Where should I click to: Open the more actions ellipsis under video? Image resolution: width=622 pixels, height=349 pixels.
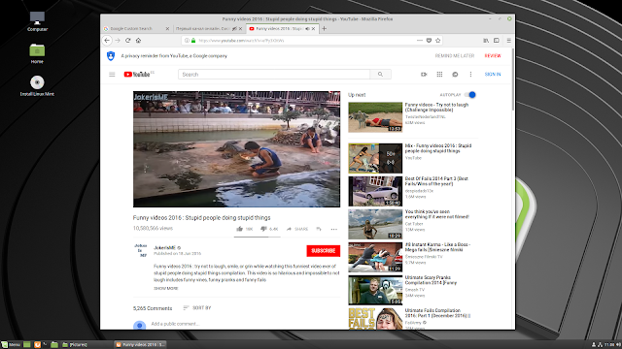(x=334, y=229)
